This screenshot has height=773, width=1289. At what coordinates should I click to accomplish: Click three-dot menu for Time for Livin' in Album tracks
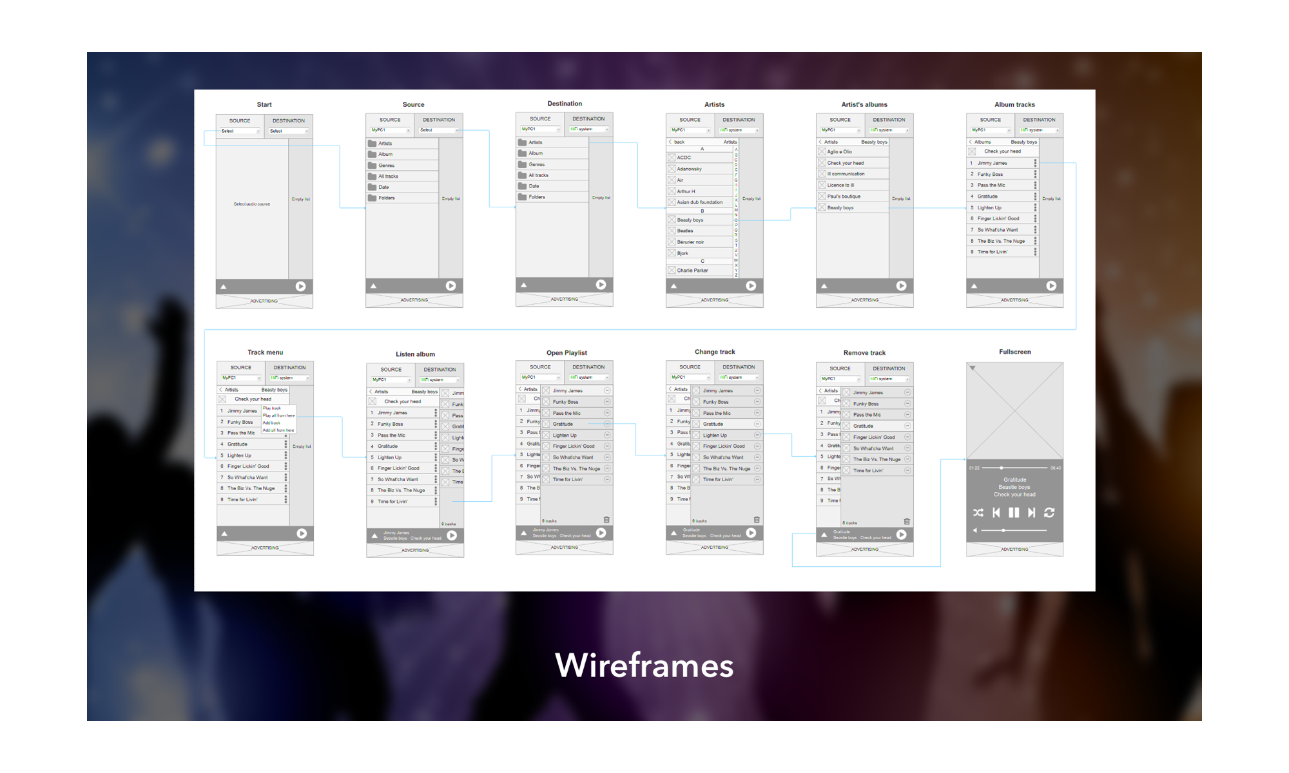(1036, 252)
